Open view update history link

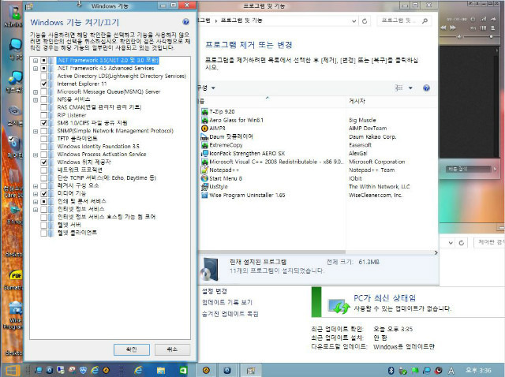227,302
